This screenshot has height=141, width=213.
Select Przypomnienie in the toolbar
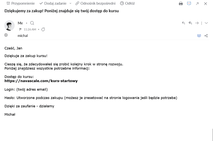pyautogui.click(x=21, y=3)
